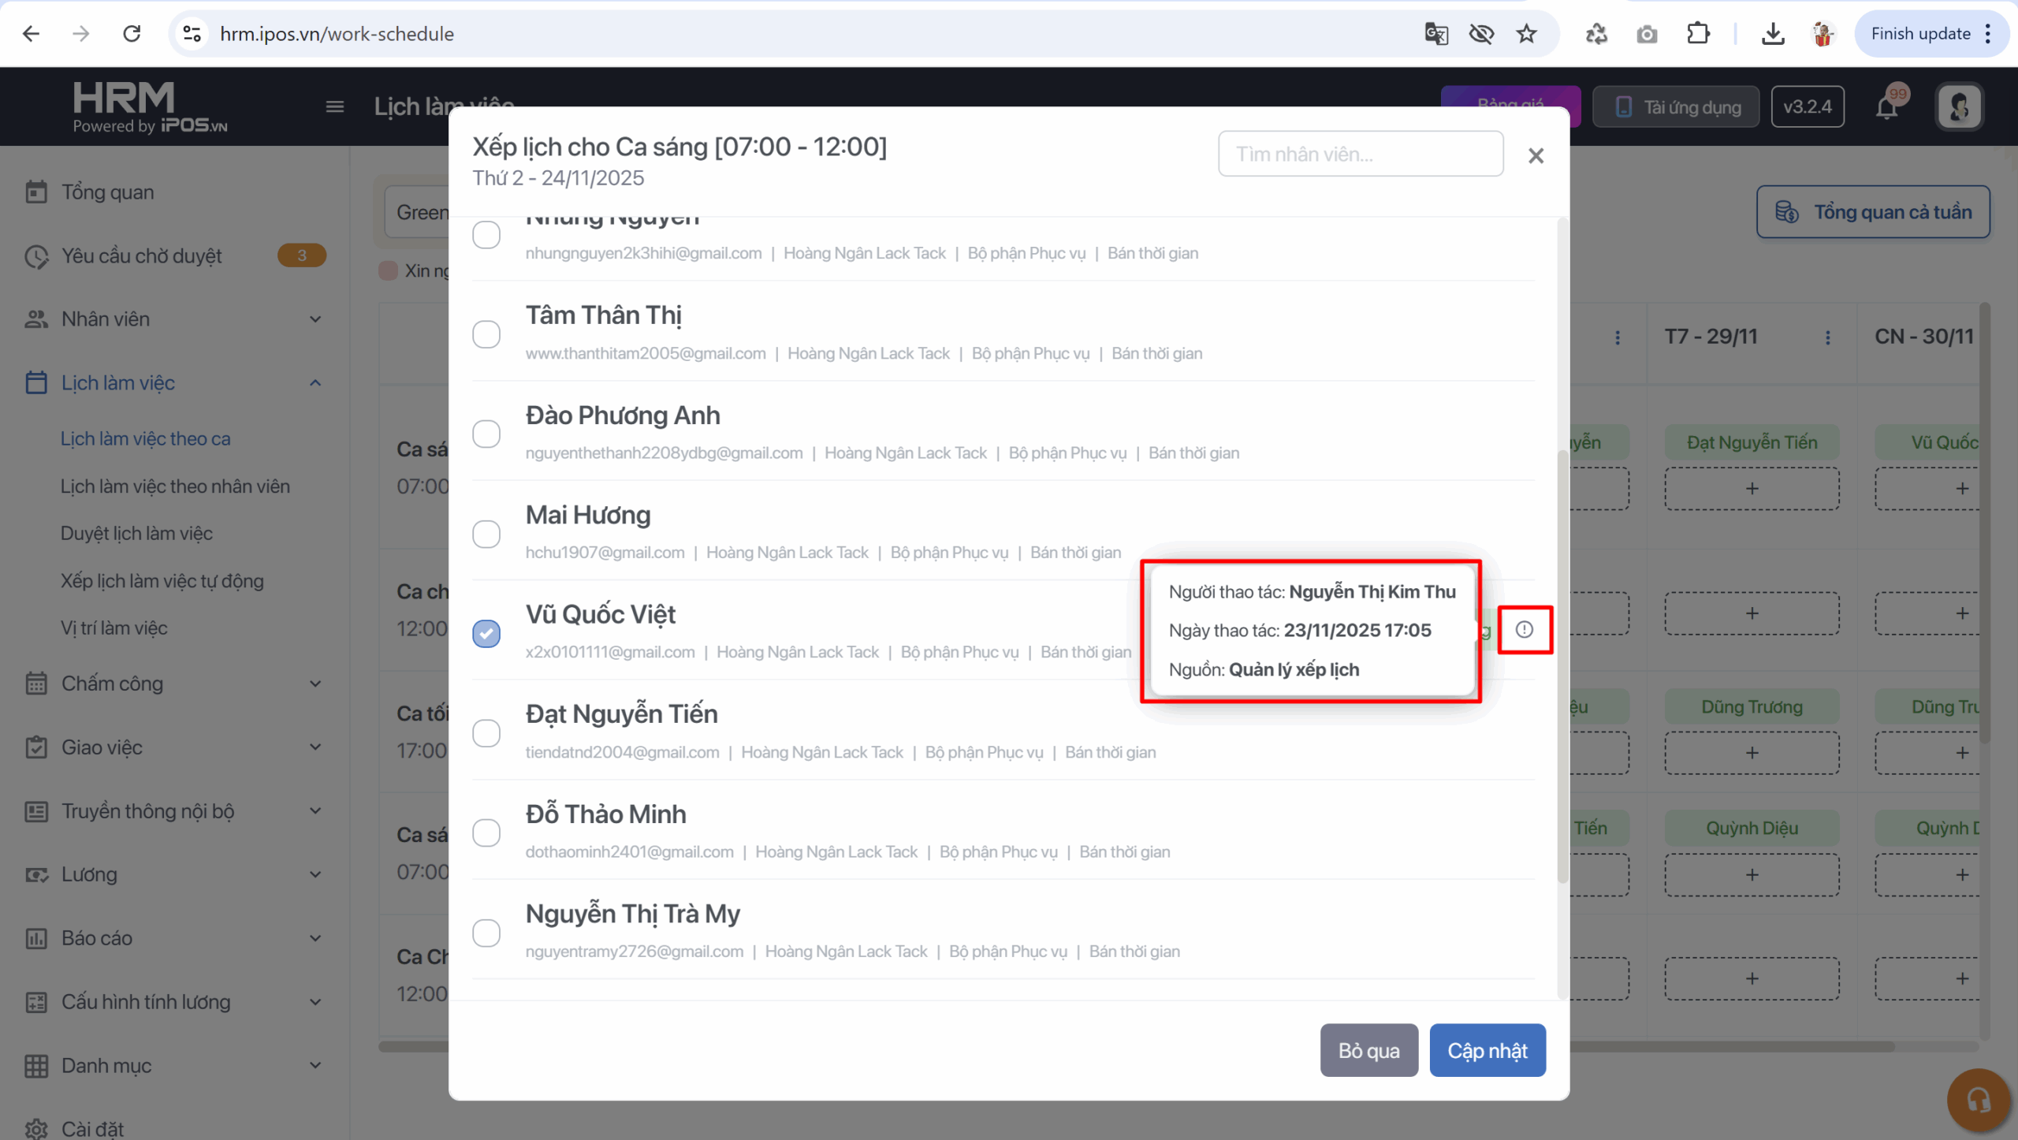Click the info icon beside Vũ Quốc Việt
The width and height of the screenshot is (2018, 1140).
(1524, 629)
